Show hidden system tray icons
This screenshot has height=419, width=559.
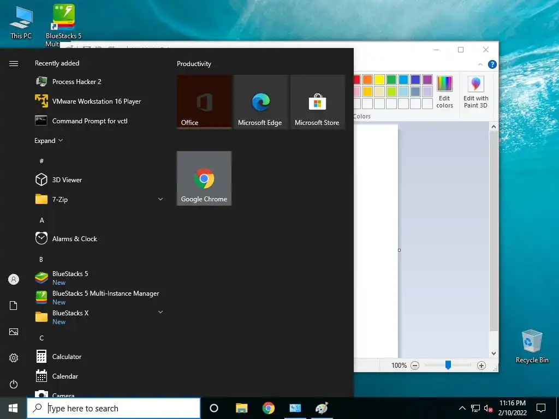pos(462,408)
